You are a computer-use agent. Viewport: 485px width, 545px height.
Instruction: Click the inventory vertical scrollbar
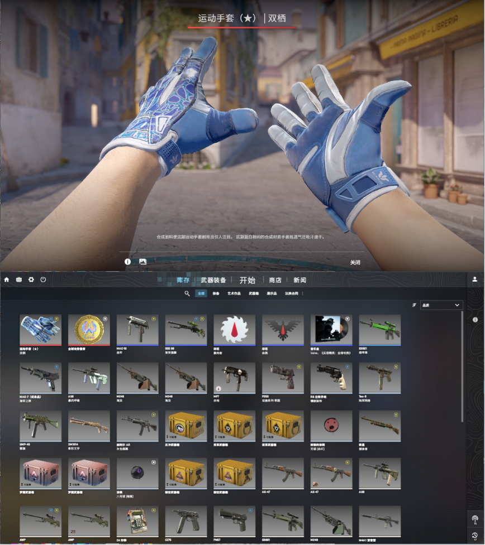(462, 366)
